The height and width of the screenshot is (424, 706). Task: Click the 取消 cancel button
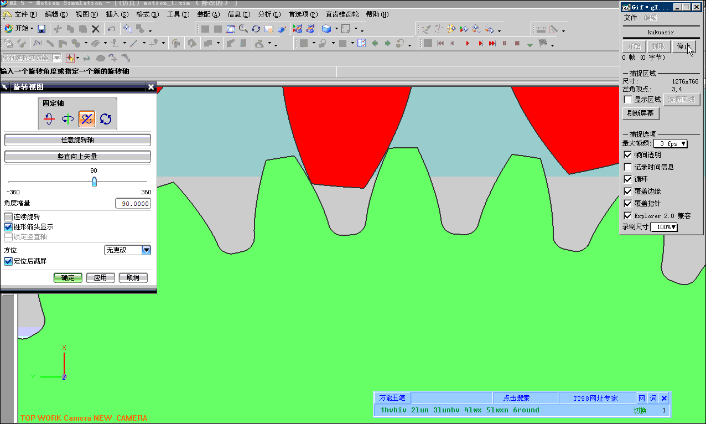133,278
